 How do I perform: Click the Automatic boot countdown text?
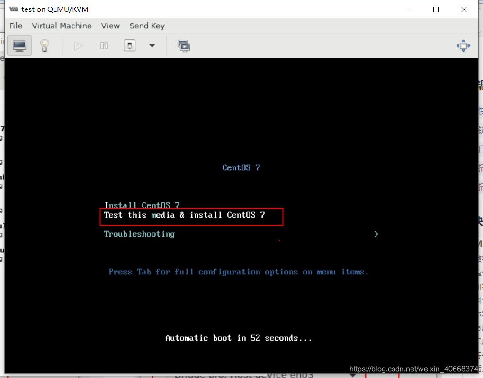238,338
